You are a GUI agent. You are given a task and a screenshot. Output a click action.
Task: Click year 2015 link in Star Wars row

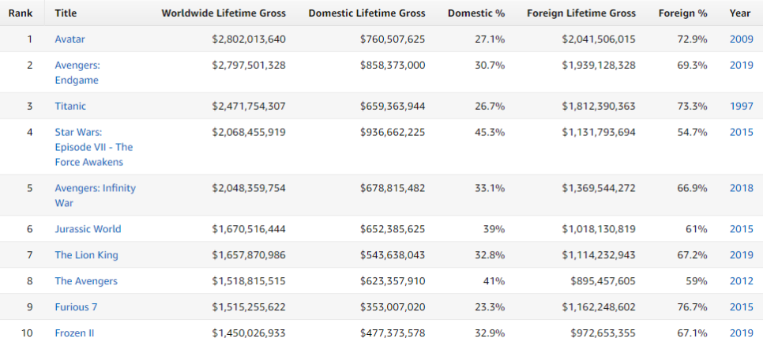tap(741, 132)
